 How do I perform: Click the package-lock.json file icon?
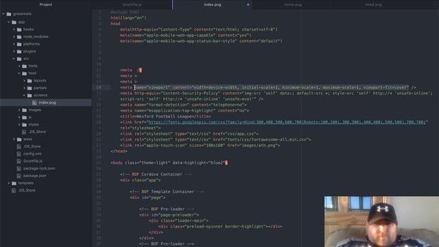click(x=19, y=168)
